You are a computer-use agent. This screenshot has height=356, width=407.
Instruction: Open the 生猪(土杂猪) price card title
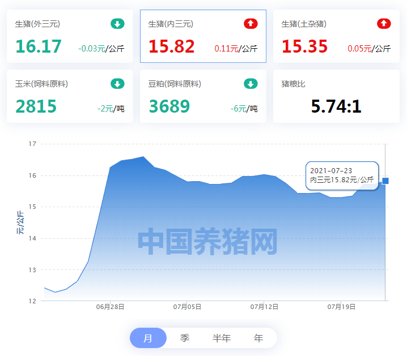(x=304, y=24)
